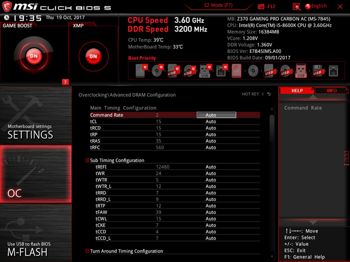Select the UEFI network boot icon
This screenshot has height=262, width=350.
click(222, 71)
